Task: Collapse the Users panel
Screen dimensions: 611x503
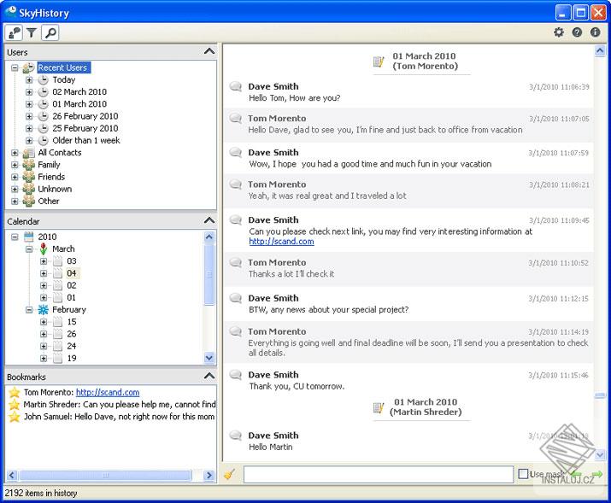Action: click(209, 52)
